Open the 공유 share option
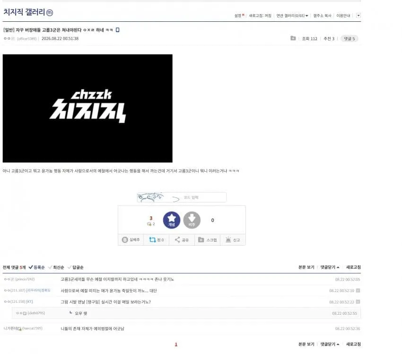402x354 pixels. click(x=182, y=239)
